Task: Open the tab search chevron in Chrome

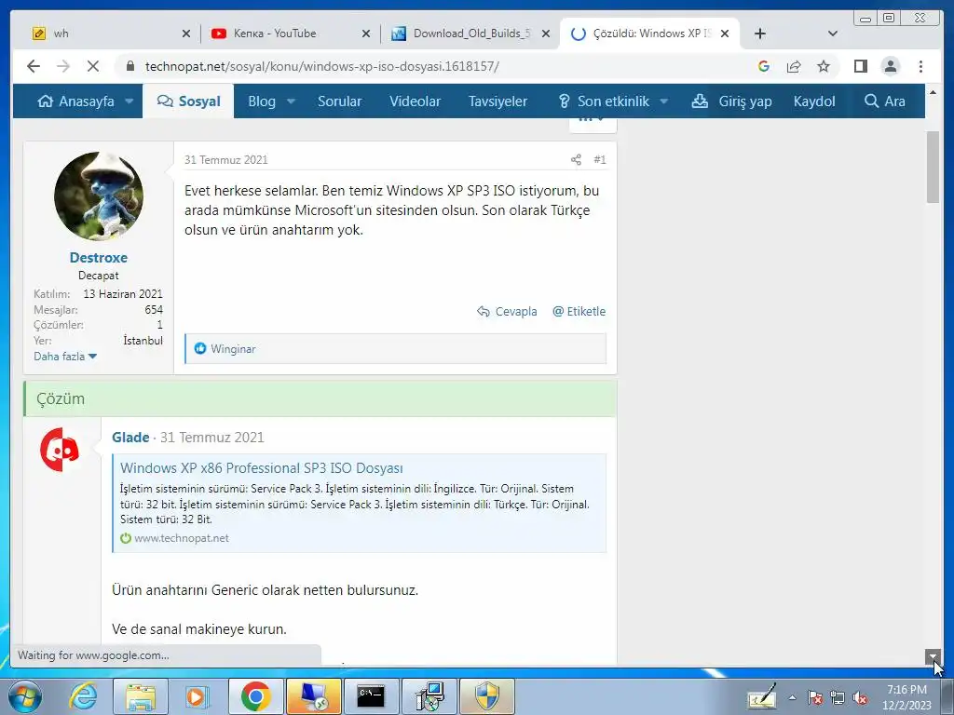Action: click(x=833, y=34)
